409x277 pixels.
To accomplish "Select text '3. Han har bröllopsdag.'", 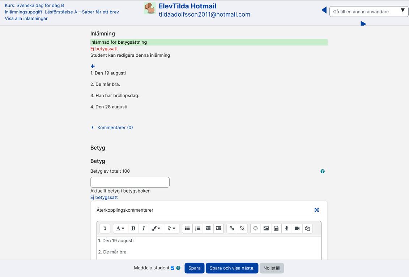I will 115,96.
